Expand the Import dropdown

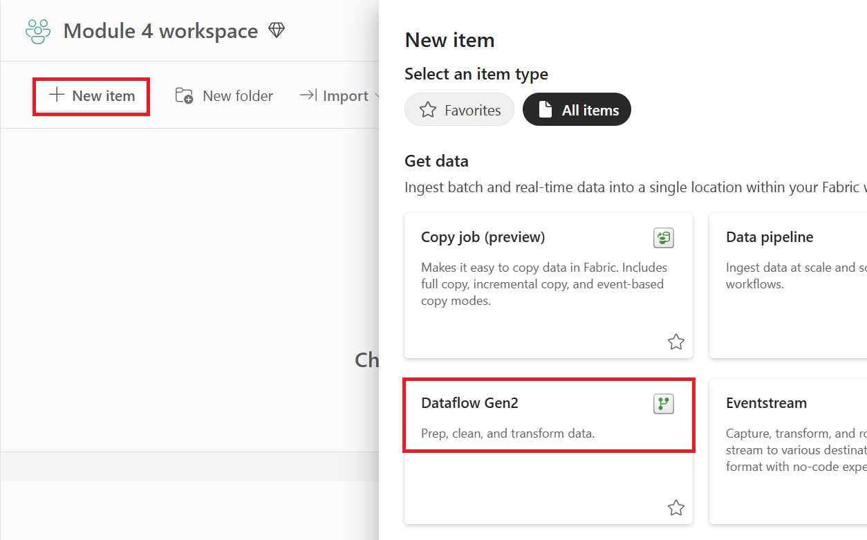coord(340,96)
